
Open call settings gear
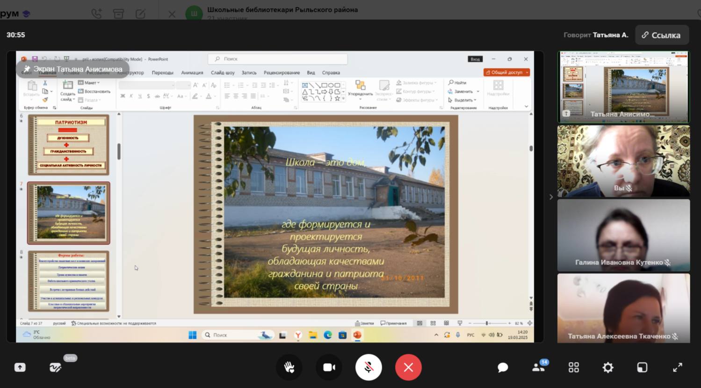click(x=608, y=367)
